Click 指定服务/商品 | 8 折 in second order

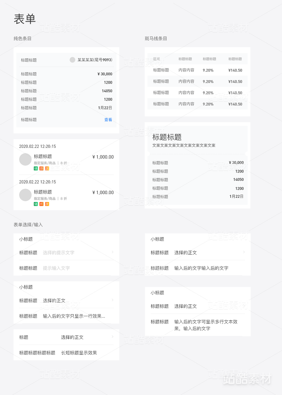50,198
